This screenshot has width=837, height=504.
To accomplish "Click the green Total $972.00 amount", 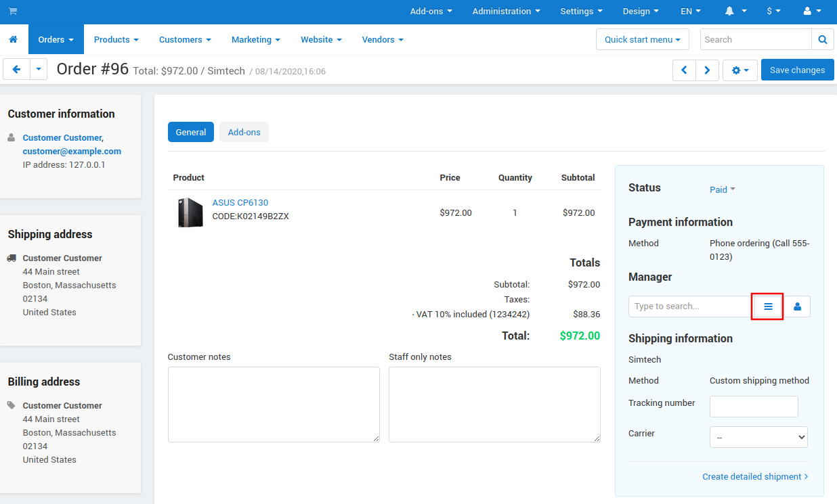I will pos(580,336).
